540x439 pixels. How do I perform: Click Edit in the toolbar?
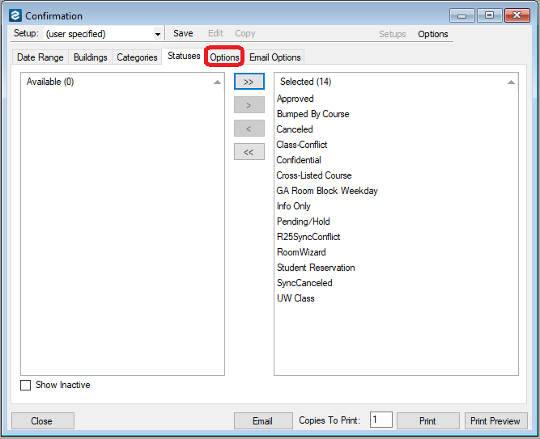(x=215, y=33)
